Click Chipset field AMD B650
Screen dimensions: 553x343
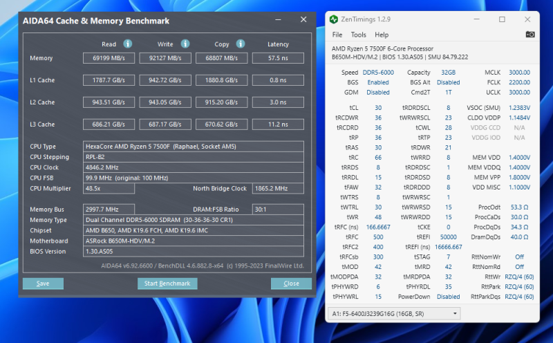coord(194,230)
